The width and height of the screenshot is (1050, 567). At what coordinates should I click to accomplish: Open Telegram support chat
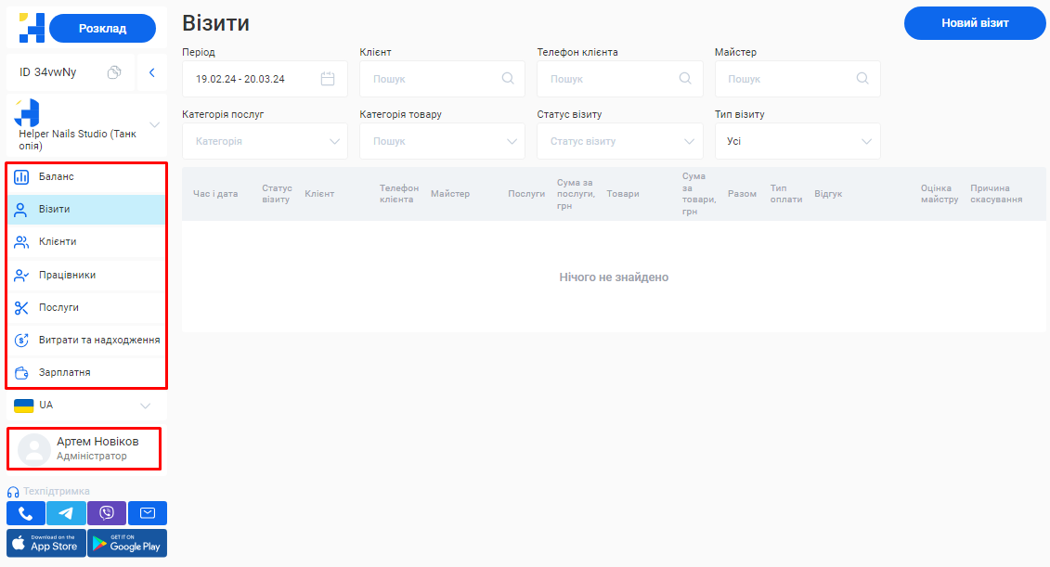[x=66, y=513]
